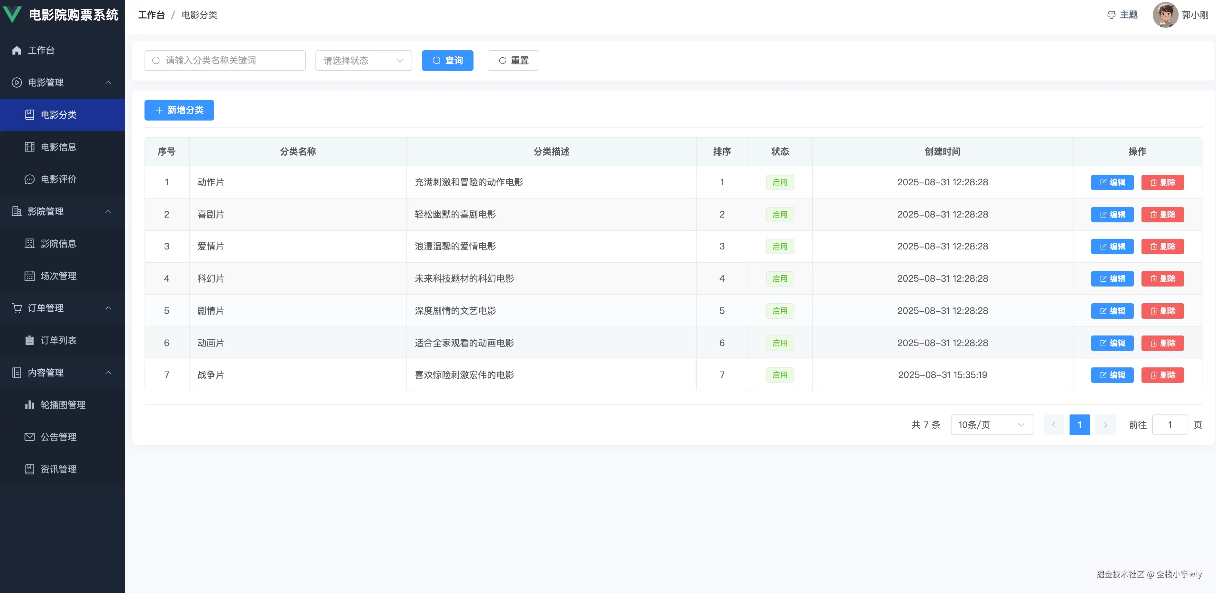The height and width of the screenshot is (593, 1216).
Task: Click the 轮播图管理 chart icon
Action: 29,404
